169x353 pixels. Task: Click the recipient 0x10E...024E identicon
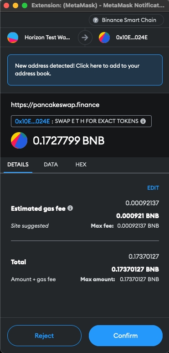point(104,37)
